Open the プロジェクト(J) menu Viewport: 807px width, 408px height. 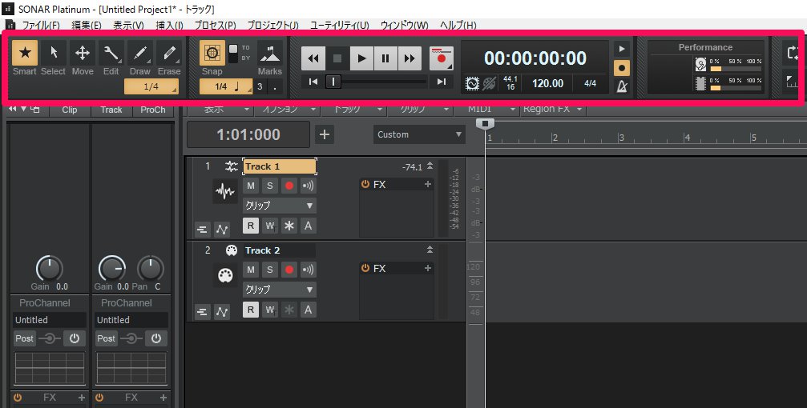[272, 25]
